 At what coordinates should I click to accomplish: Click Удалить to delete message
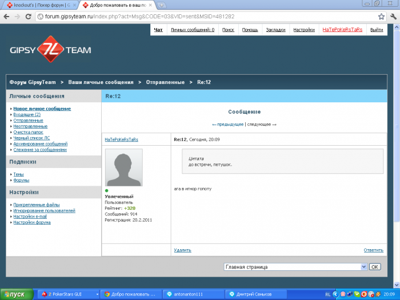tap(182, 250)
